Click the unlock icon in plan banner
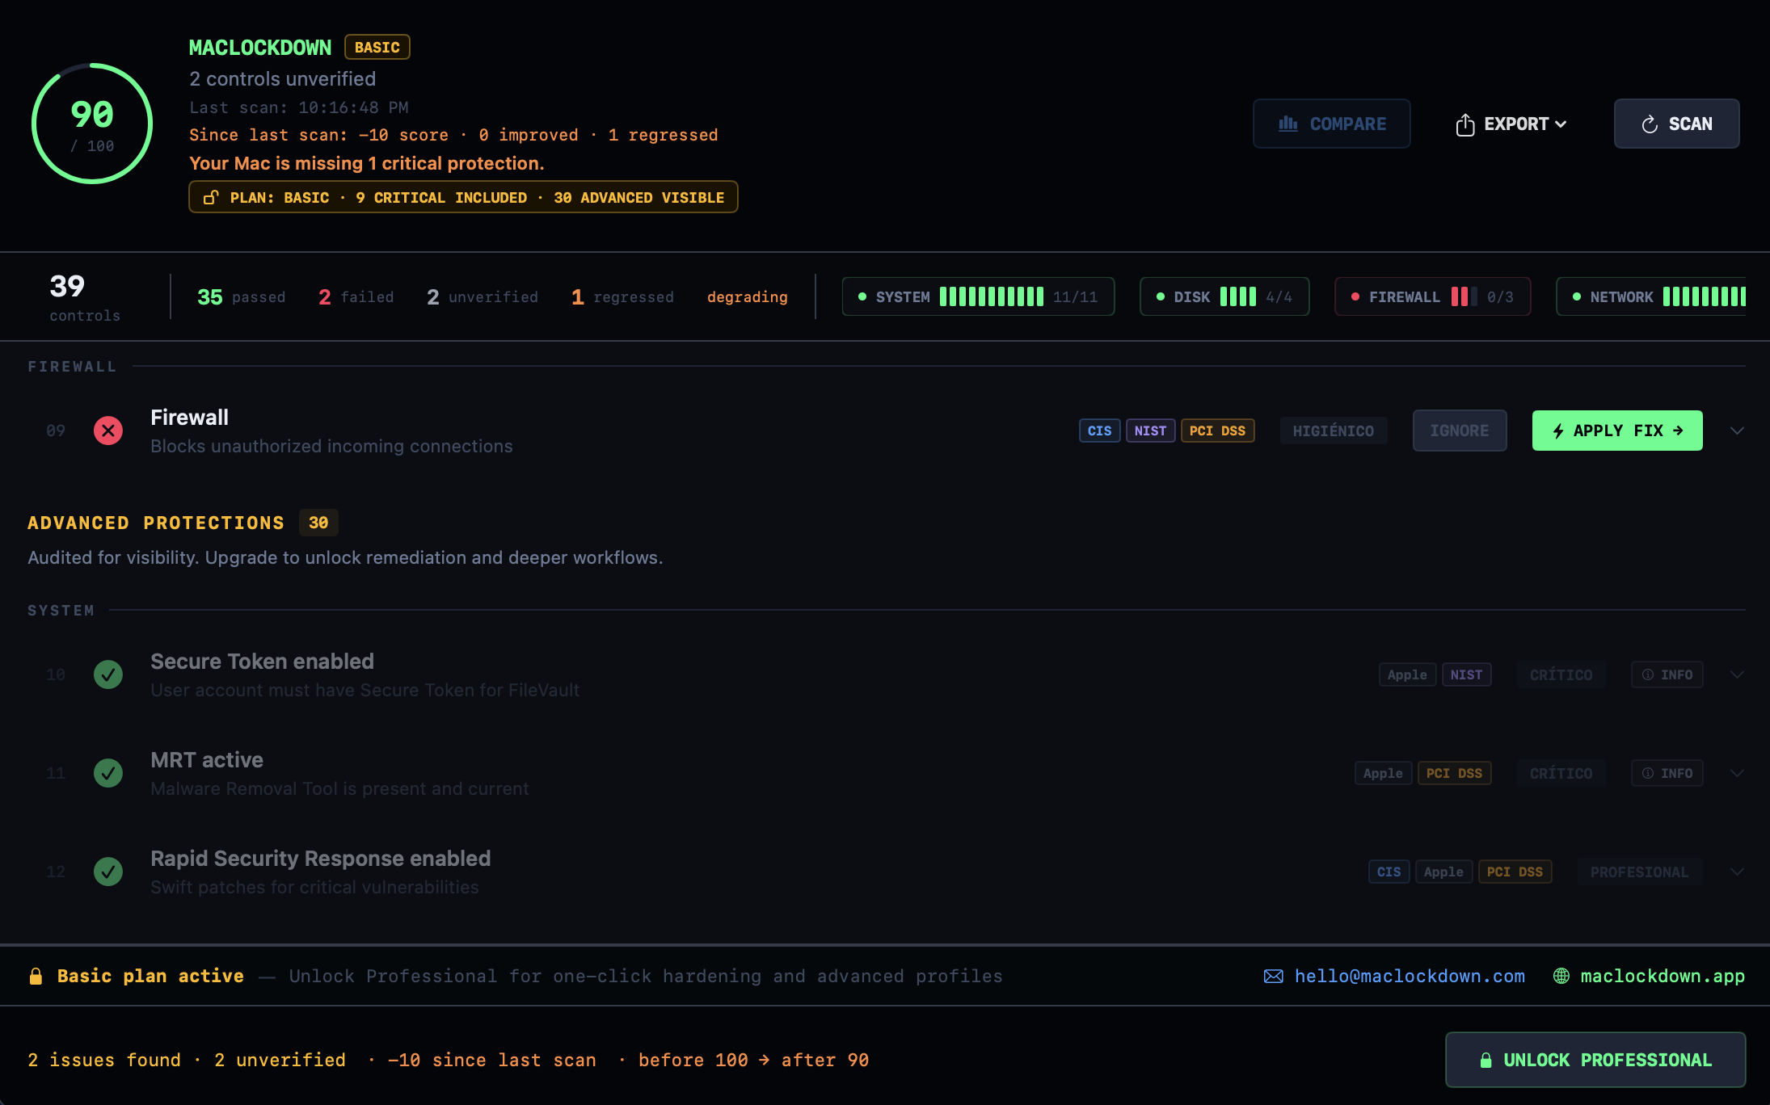Viewport: 1770px width, 1105px height. tap(211, 197)
